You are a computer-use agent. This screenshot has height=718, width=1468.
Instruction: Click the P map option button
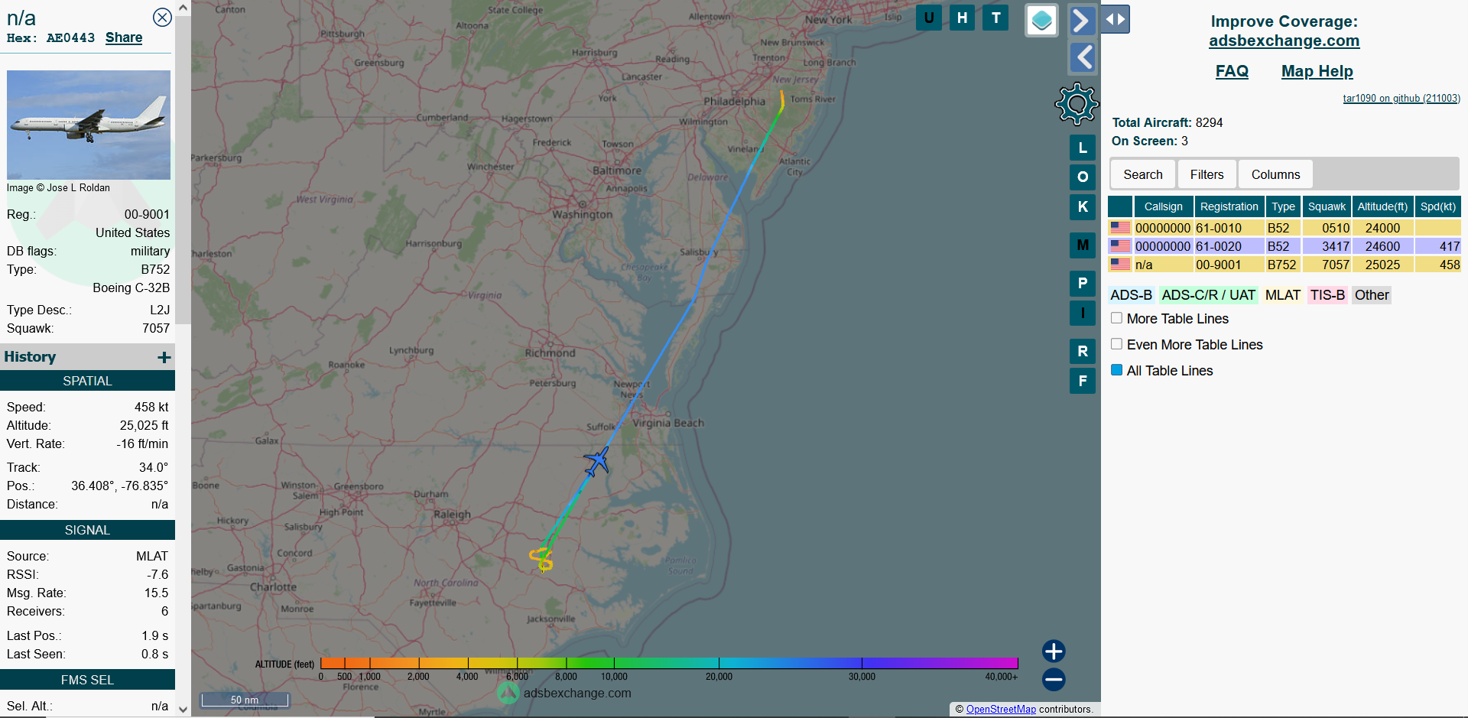pos(1083,283)
